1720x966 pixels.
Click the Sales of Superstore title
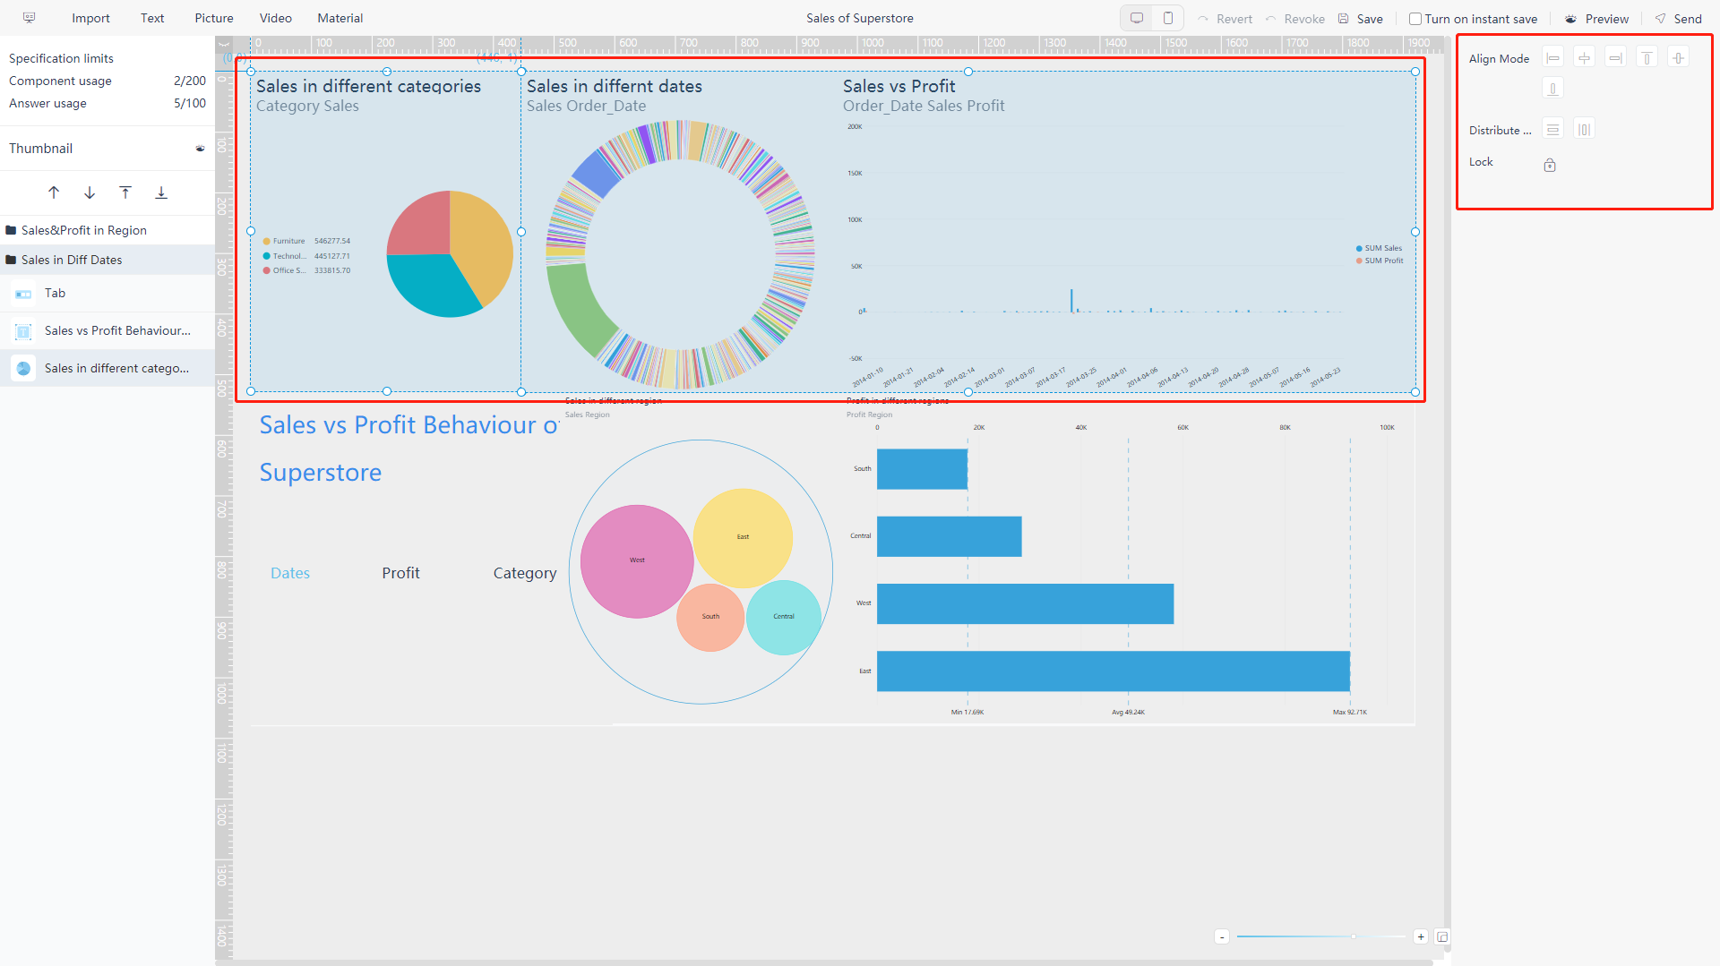coord(859,18)
